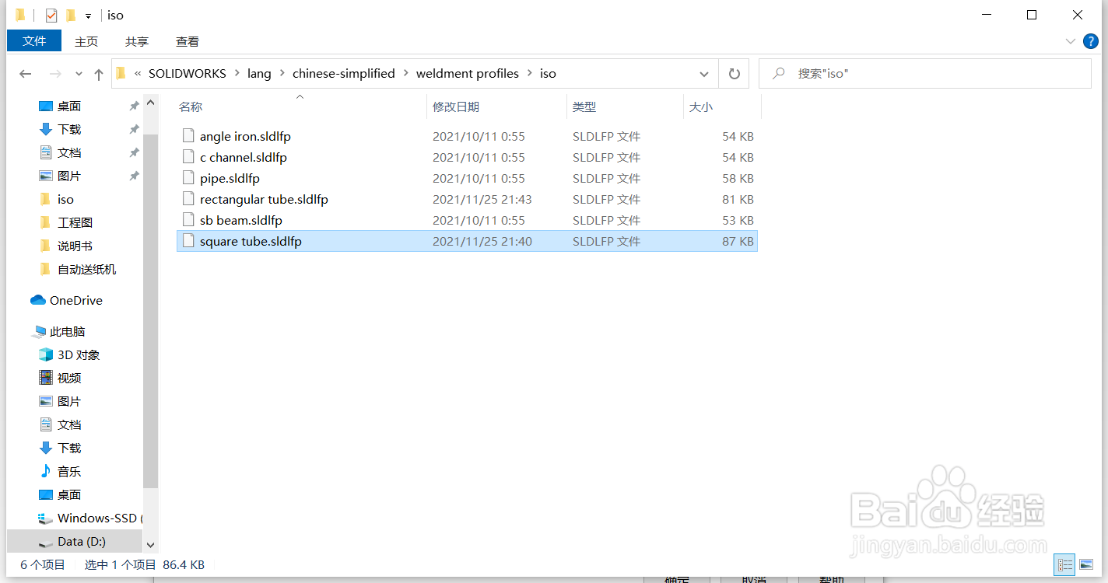Open pinned 下载 in quick access
This screenshot has width=1108, height=583.
tap(69, 129)
